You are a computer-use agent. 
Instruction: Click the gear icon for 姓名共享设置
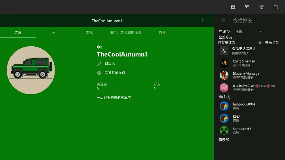(x=99, y=73)
